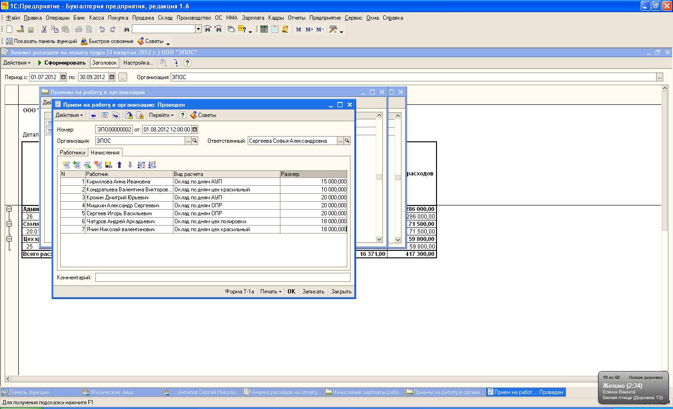The image size is (673, 409).
Task: Open the report Настройка... settings
Action: [138, 63]
